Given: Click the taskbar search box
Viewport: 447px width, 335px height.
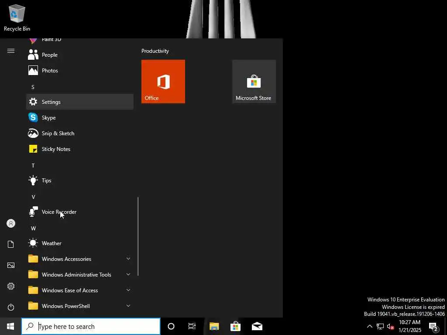Looking at the screenshot, I should (x=91, y=326).
